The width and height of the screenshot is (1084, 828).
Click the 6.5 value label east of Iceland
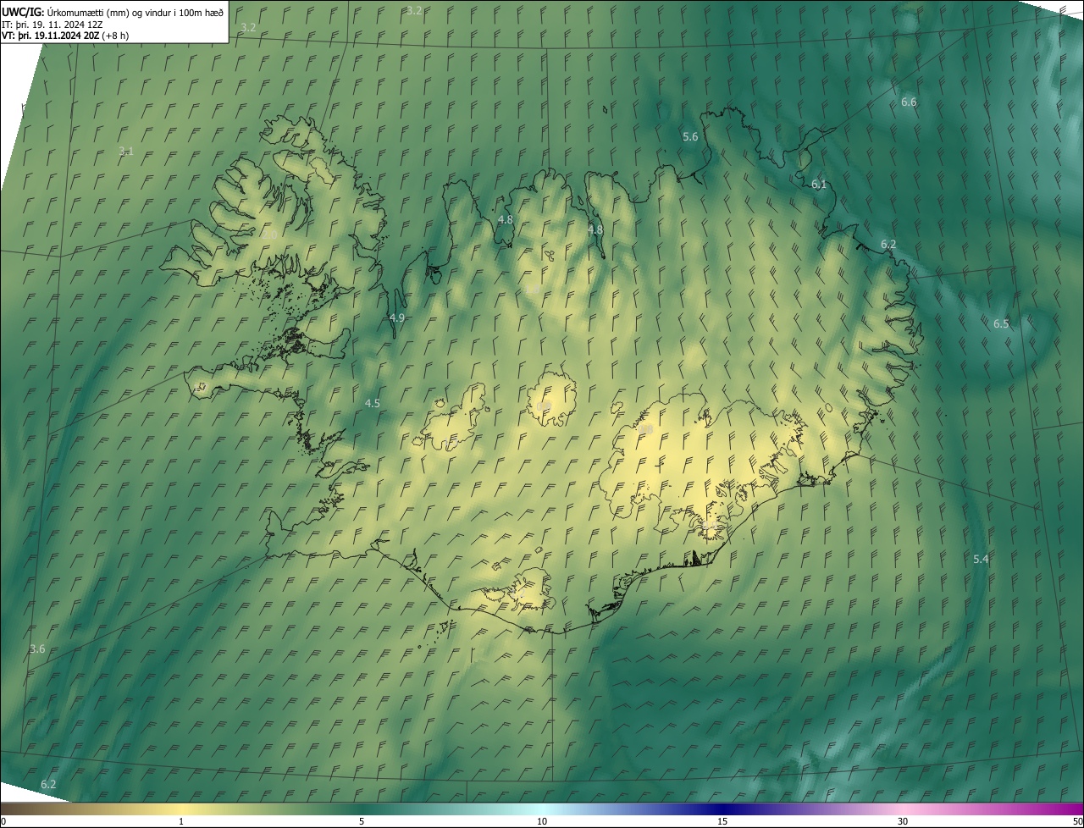click(x=1001, y=323)
